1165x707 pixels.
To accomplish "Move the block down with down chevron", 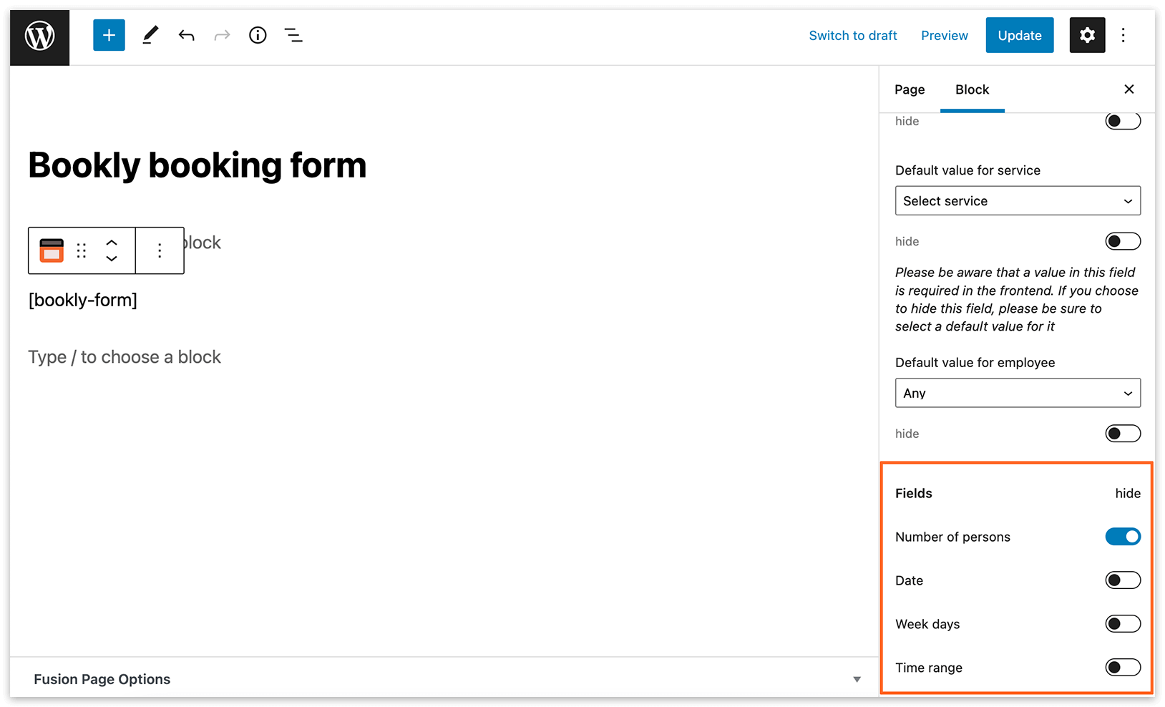I will click(112, 258).
